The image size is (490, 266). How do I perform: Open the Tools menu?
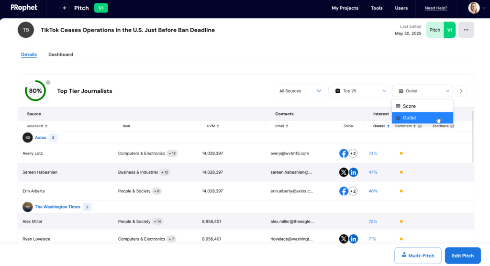tap(377, 8)
